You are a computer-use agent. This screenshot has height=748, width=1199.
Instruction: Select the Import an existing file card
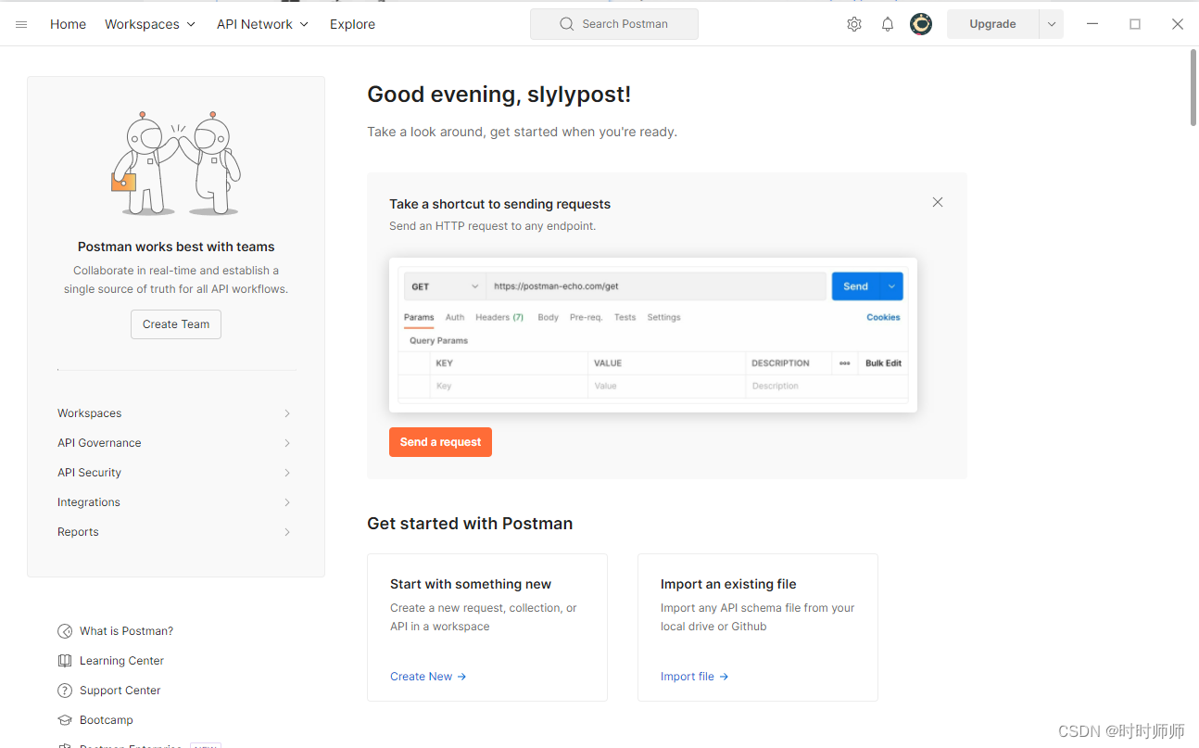click(758, 628)
